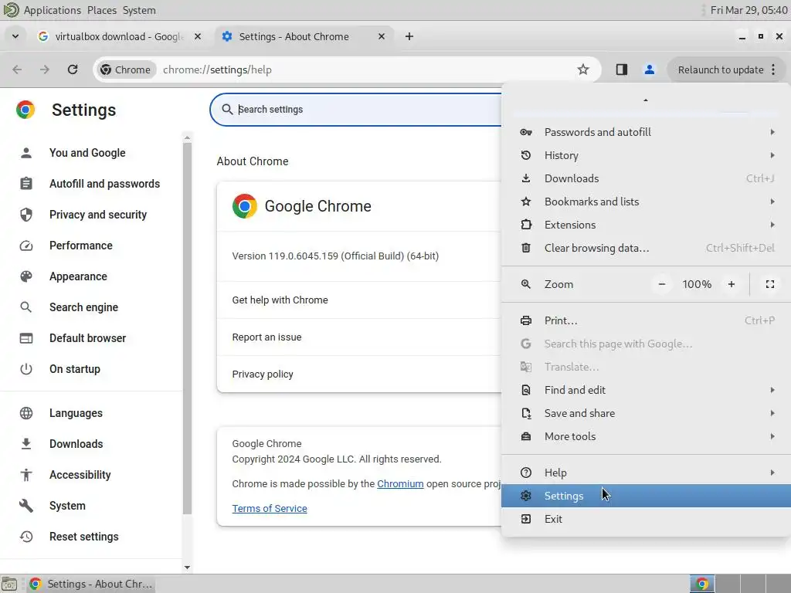Open the tab search dropdown arrow

pos(15,36)
